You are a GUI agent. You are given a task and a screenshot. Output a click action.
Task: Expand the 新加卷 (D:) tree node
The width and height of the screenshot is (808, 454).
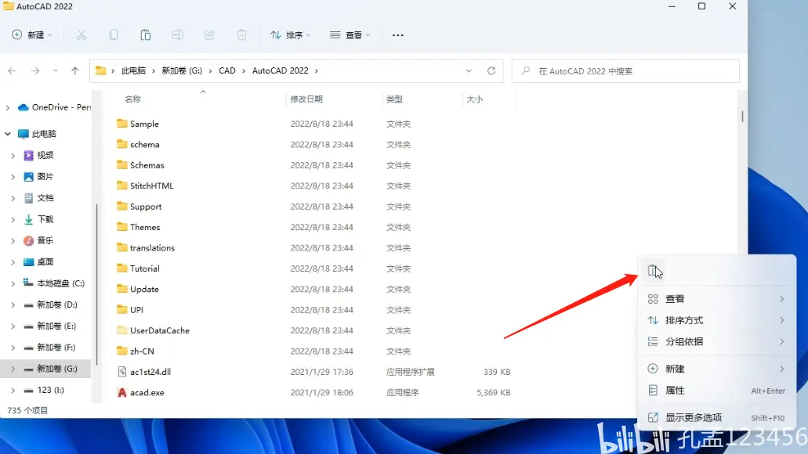tap(13, 304)
